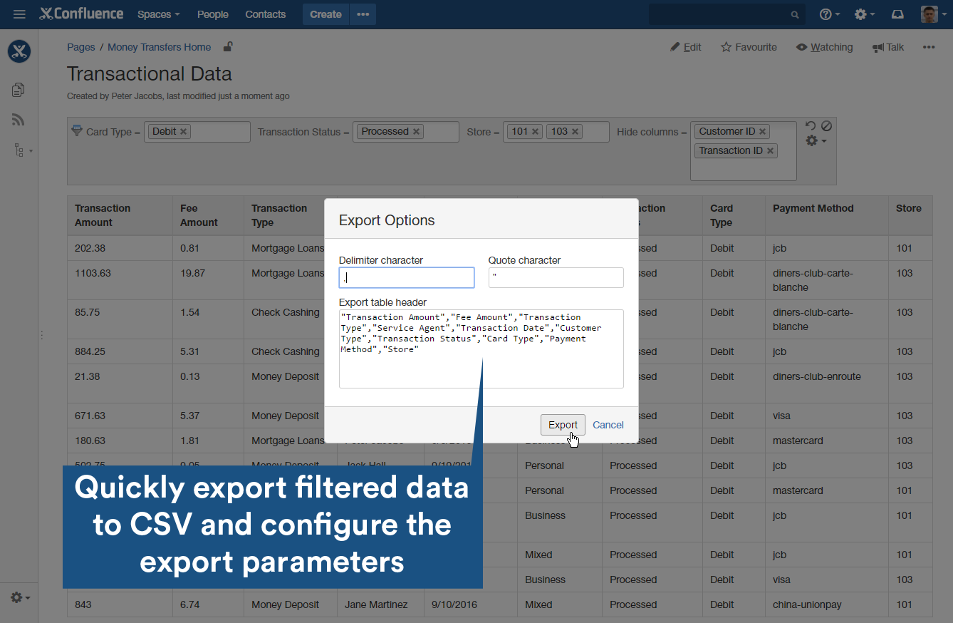Open the sidebar hamburger menu

(19, 14)
